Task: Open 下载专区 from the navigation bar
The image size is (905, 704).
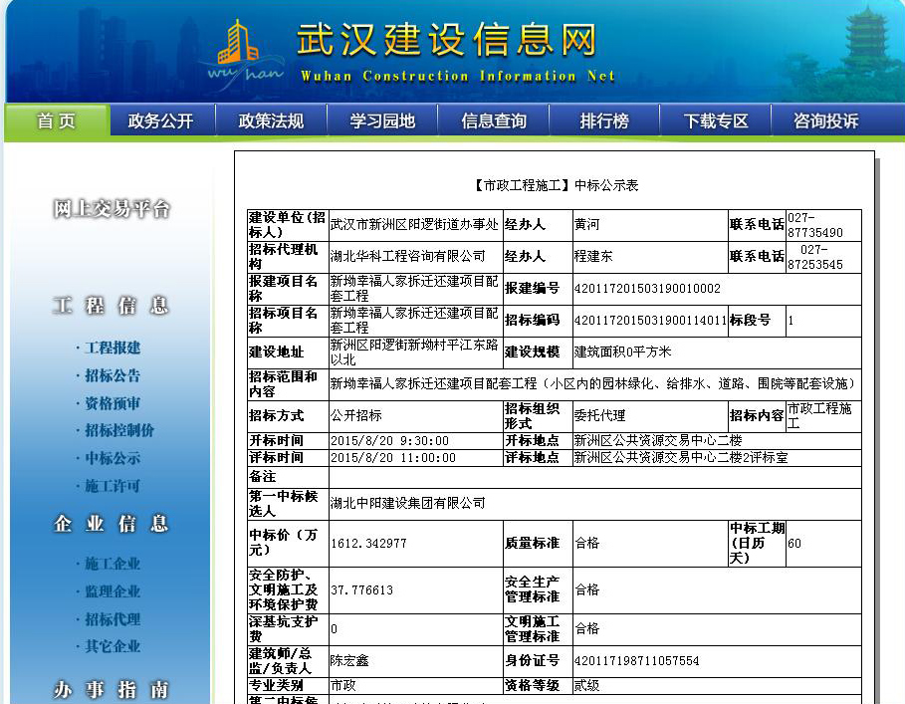Action: [x=716, y=121]
